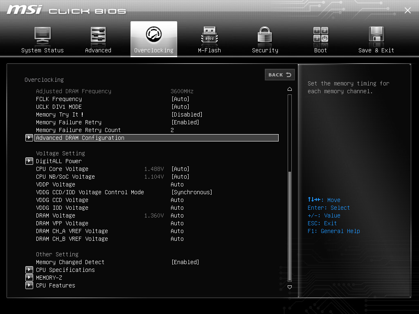
Task: Open the System Status monitor icon
Action: point(43,36)
